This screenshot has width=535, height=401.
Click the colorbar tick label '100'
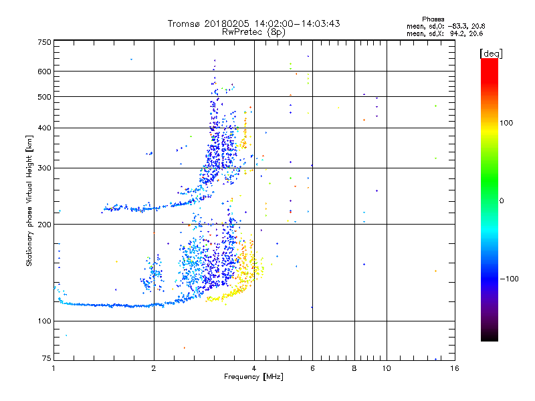pyautogui.click(x=506, y=123)
